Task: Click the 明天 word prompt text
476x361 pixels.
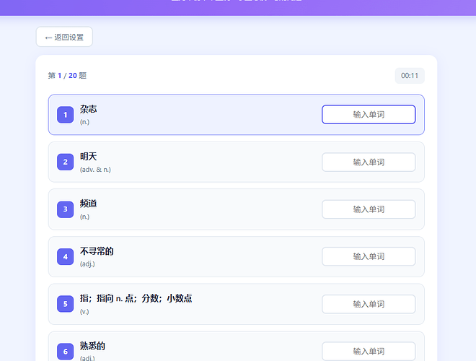Action: click(x=89, y=156)
